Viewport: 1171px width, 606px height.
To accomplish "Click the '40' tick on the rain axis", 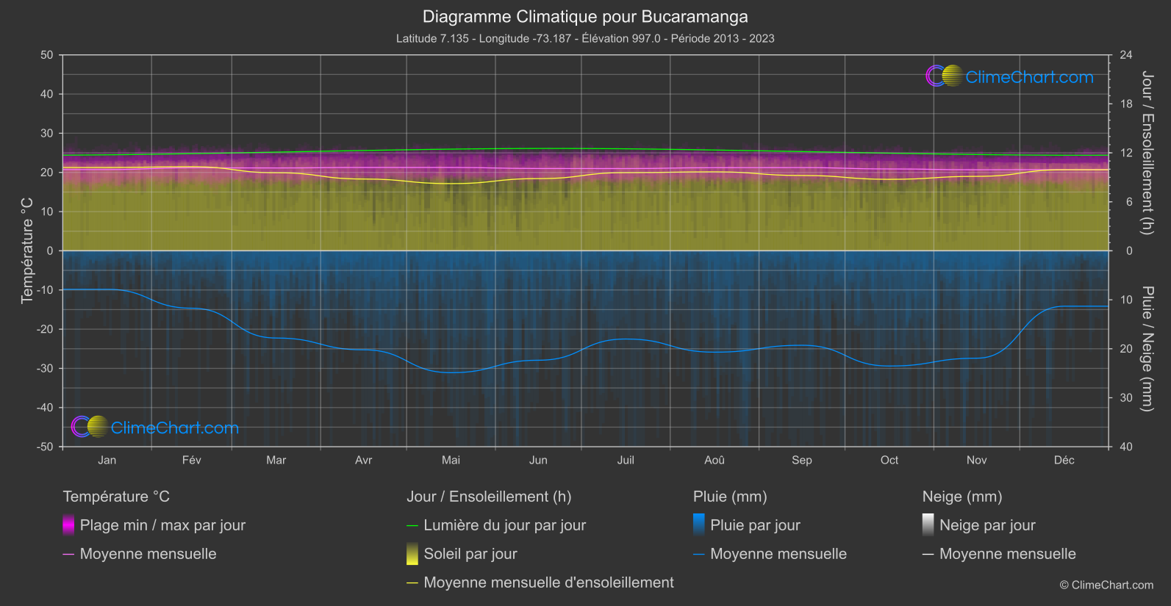I will [x=1126, y=447].
